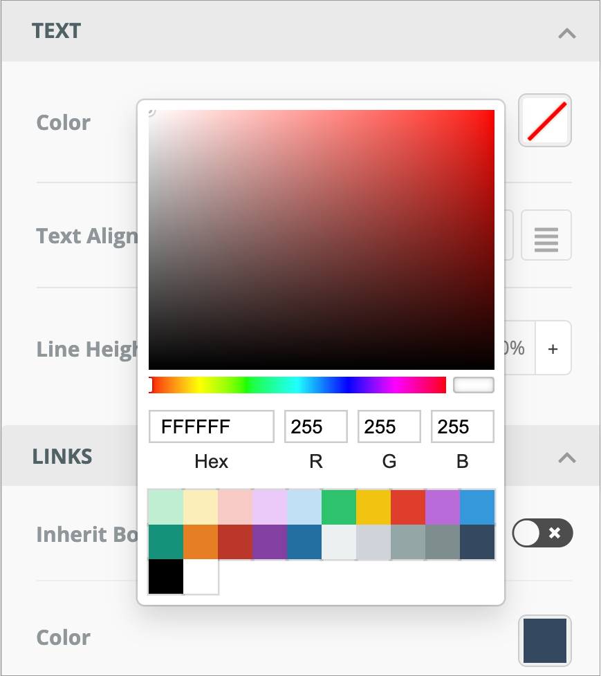Toggle the Inherit Body switch
The image size is (601, 676).
(x=542, y=533)
